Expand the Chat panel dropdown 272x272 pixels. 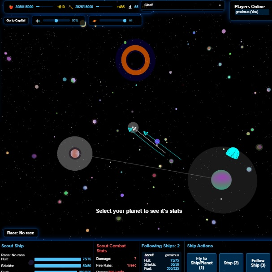coord(220,5)
